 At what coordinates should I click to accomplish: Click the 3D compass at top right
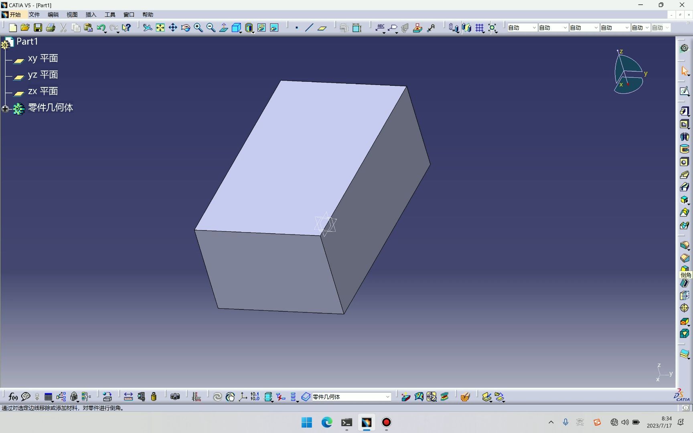630,72
